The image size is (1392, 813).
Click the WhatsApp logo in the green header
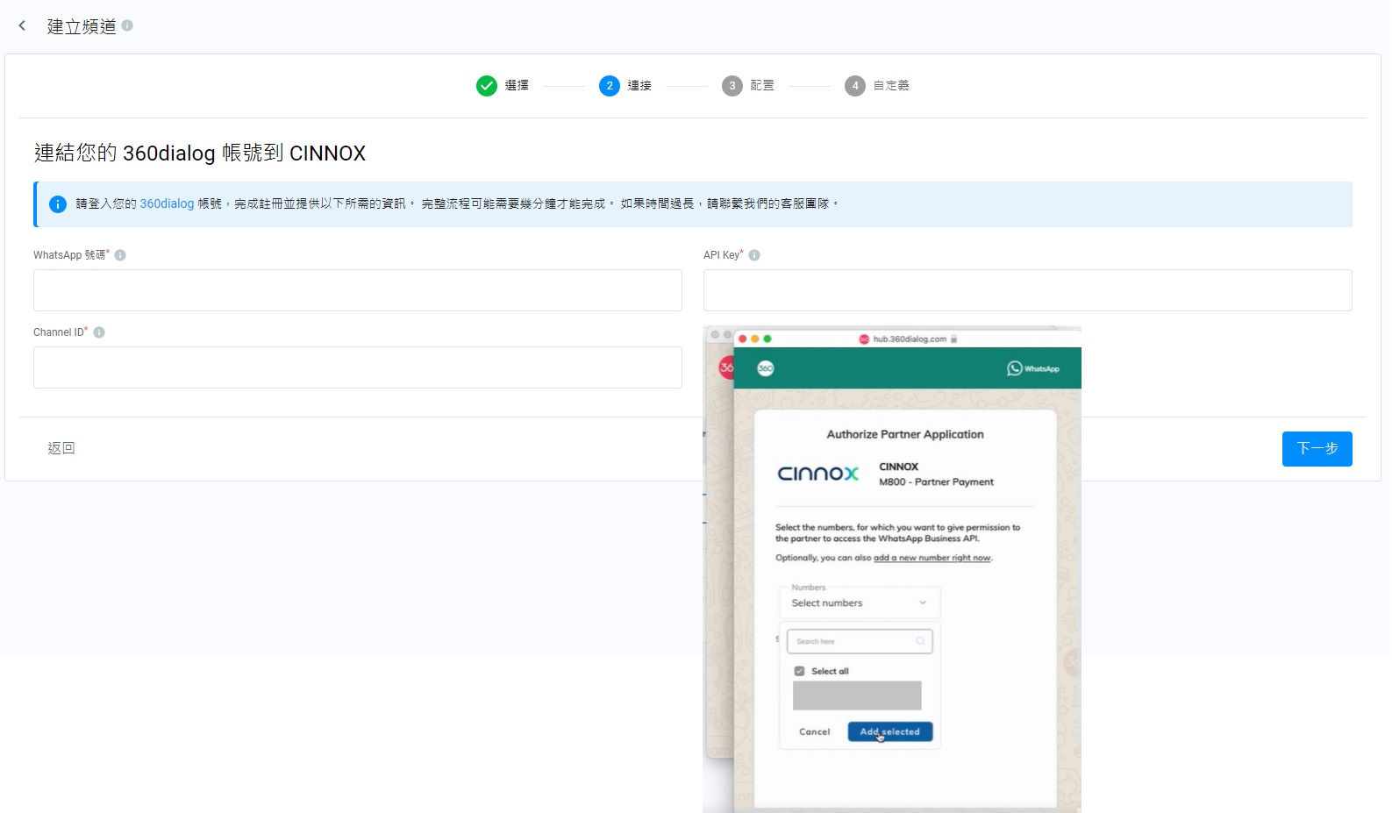pos(1033,368)
